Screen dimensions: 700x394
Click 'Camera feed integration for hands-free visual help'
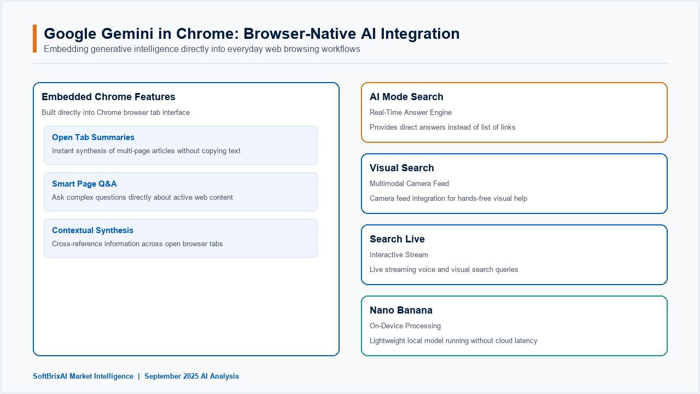(448, 199)
